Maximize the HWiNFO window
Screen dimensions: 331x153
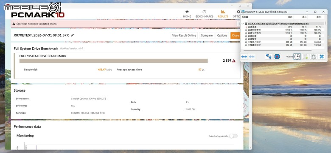click(x=315, y=12)
